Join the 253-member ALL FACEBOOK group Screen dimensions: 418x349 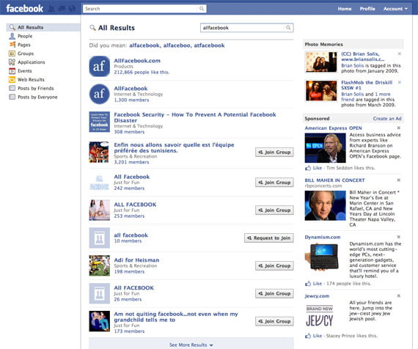tap(274, 210)
